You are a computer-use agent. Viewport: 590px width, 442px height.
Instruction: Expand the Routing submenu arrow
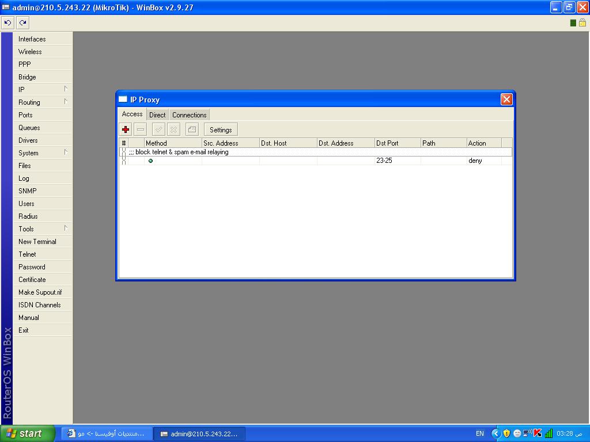tap(66, 102)
